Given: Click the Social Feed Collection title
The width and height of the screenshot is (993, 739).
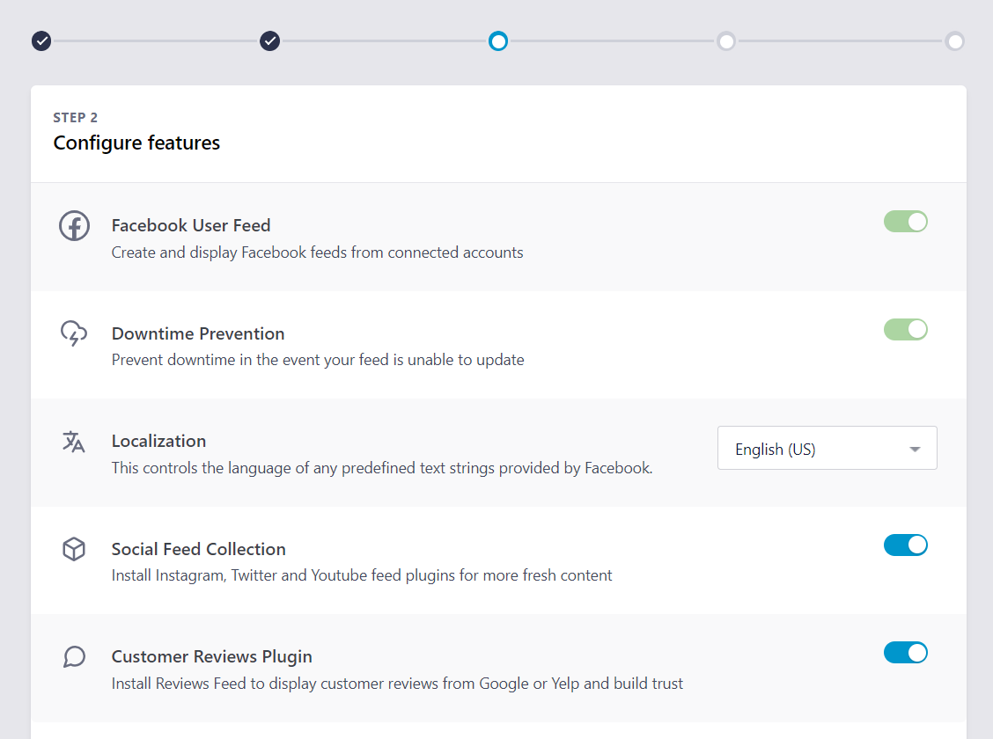Looking at the screenshot, I should coord(198,549).
